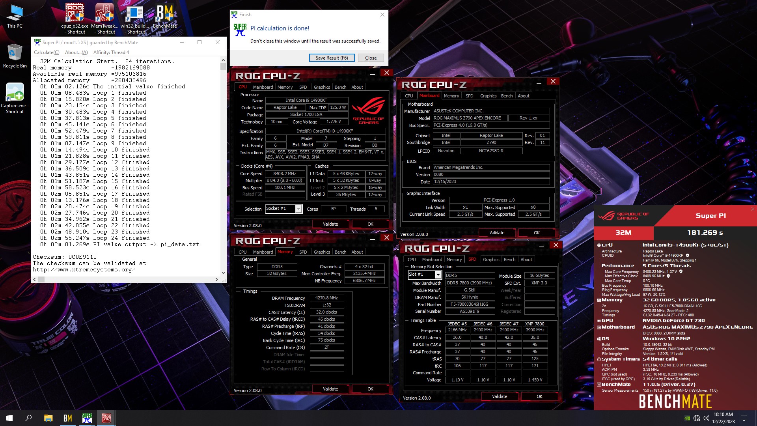
Task: Open the NVIDIA tray icon
Action: [x=687, y=418]
